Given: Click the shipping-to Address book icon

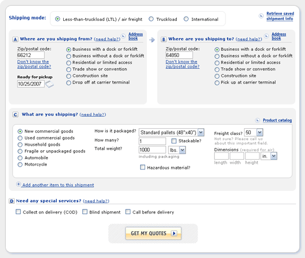Looking at the screenshot, I should 266,36.
